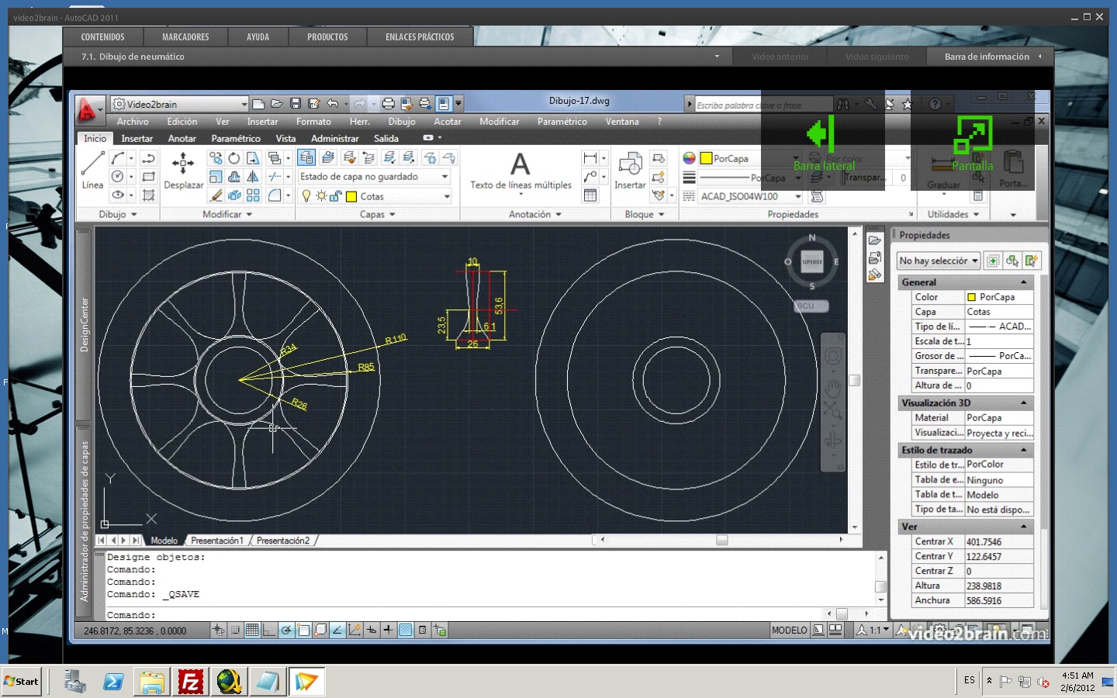Open the Formato menu
Image resolution: width=1117 pixels, height=698 pixels.
pyautogui.click(x=313, y=122)
